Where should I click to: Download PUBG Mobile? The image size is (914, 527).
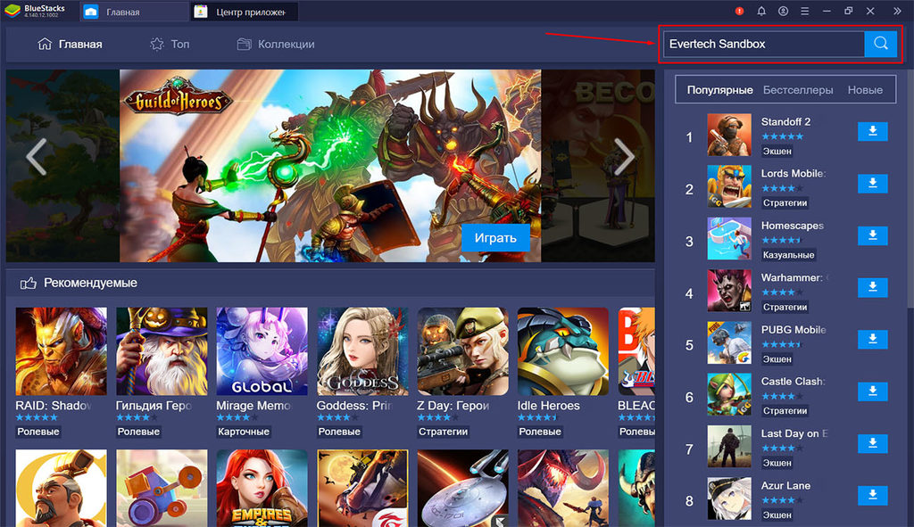[873, 339]
